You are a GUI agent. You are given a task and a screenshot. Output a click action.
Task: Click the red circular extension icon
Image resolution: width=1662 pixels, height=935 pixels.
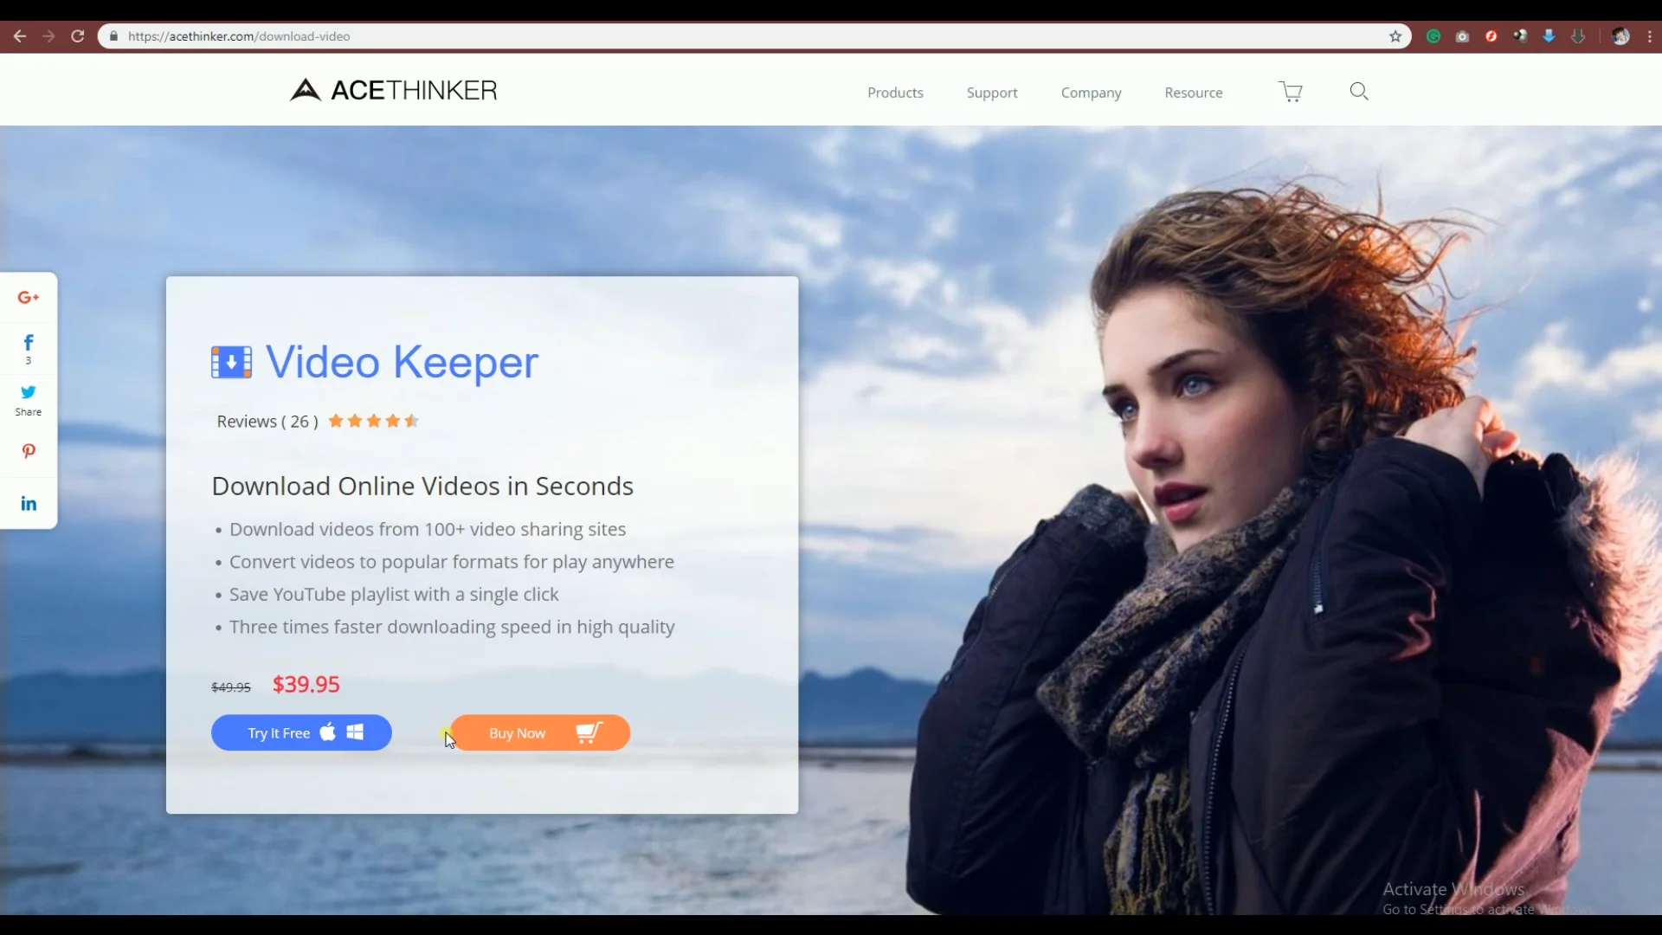point(1491,36)
